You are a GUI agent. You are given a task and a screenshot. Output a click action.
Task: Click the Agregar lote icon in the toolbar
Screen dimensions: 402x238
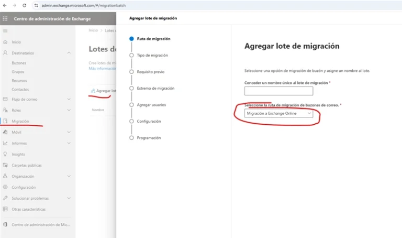coord(93,91)
